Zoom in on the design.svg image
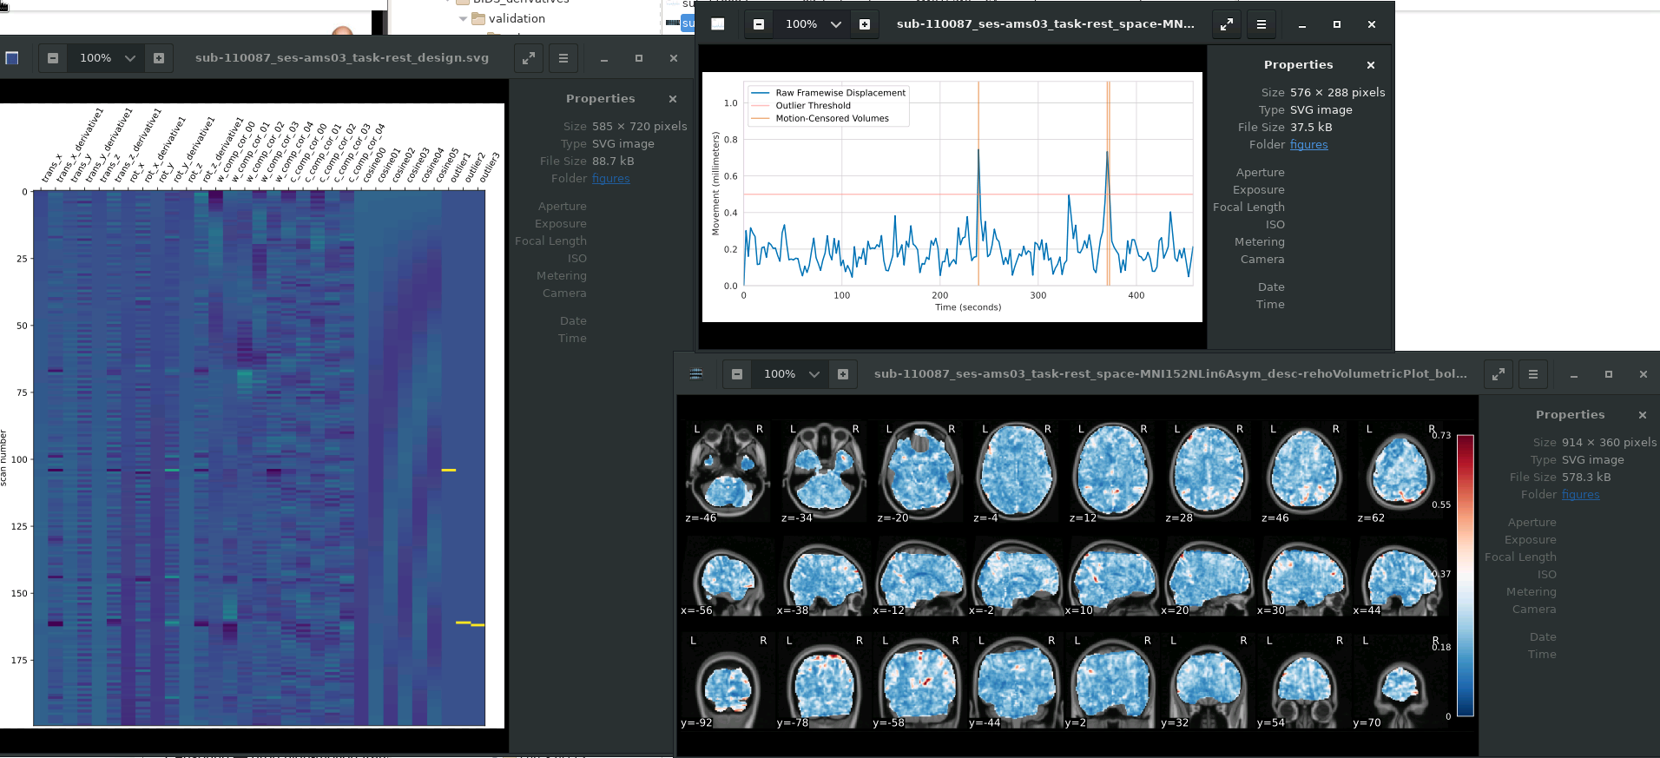Image resolution: width=1660 pixels, height=758 pixels. coord(159,58)
